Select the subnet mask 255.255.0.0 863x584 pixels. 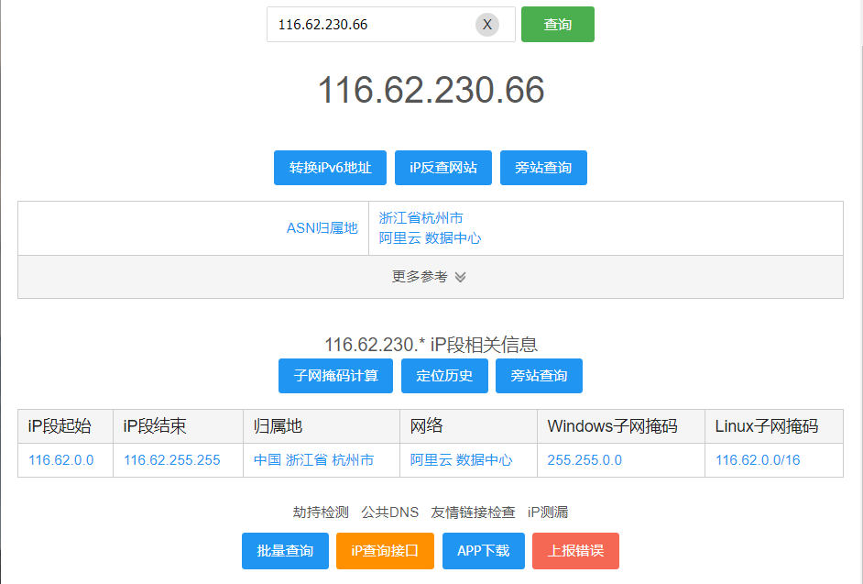pyautogui.click(x=584, y=460)
